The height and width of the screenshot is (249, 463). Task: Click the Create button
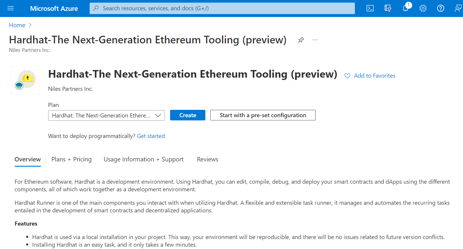188,115
